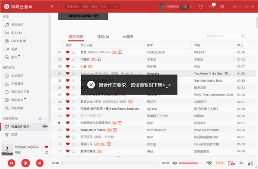Open the 朋友 section
The image size is (258, 169).
click(11, 57)
